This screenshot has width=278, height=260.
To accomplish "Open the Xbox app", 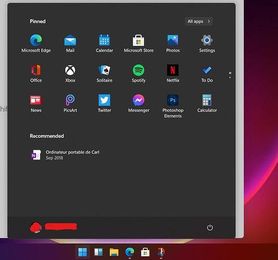I will (70, 73).
